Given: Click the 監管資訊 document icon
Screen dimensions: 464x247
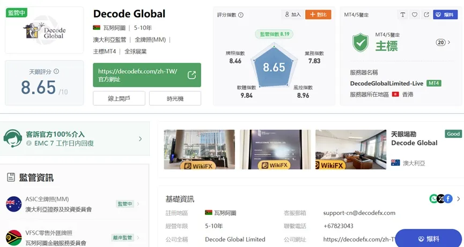Looking at the screenshot, I should click(11, 177).
